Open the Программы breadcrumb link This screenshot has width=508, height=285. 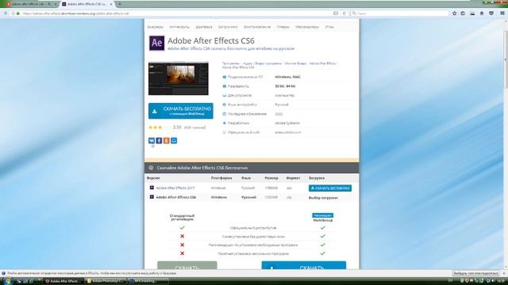click(x=231, y=63)
